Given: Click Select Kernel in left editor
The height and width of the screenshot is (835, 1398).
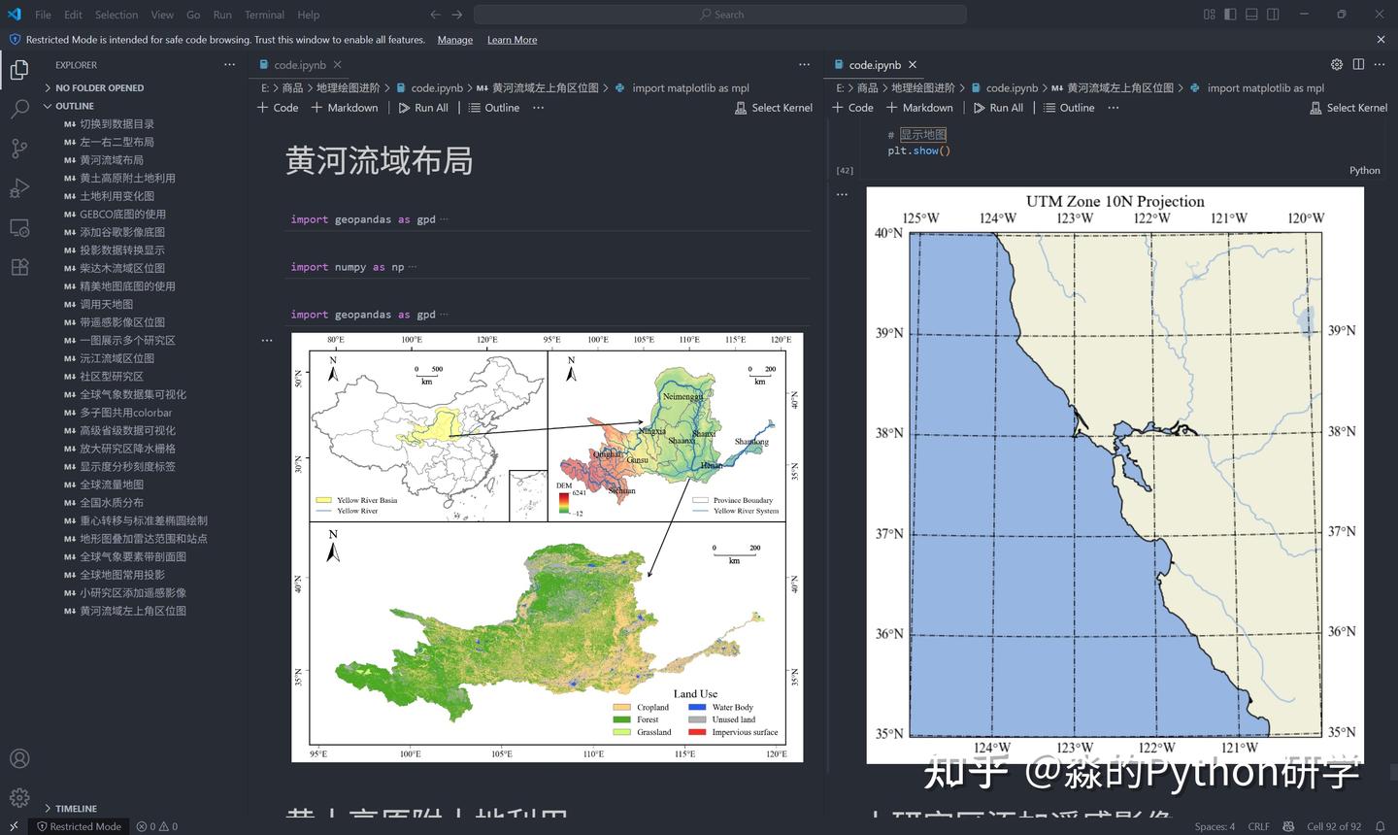Looking at the screenshot, I should pos(774,108).
